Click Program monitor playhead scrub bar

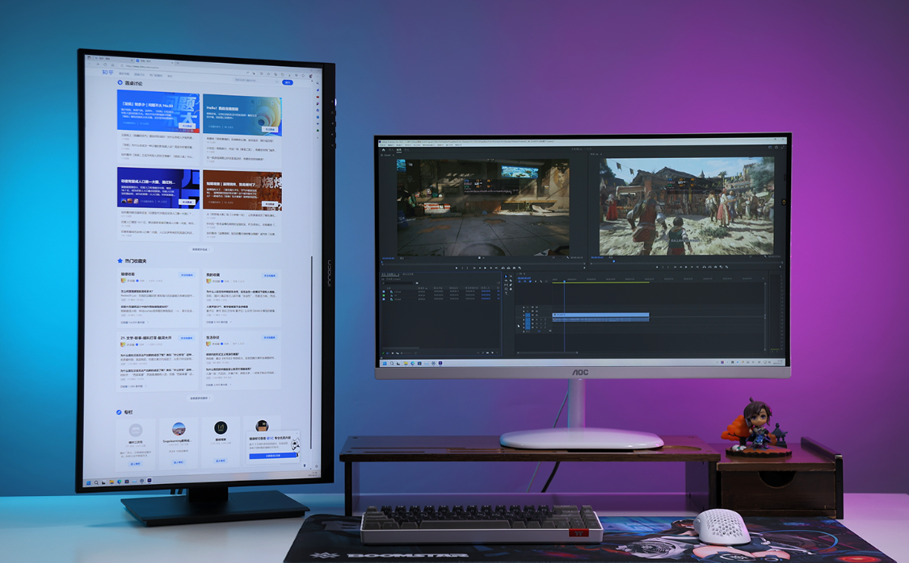point(687,263)
